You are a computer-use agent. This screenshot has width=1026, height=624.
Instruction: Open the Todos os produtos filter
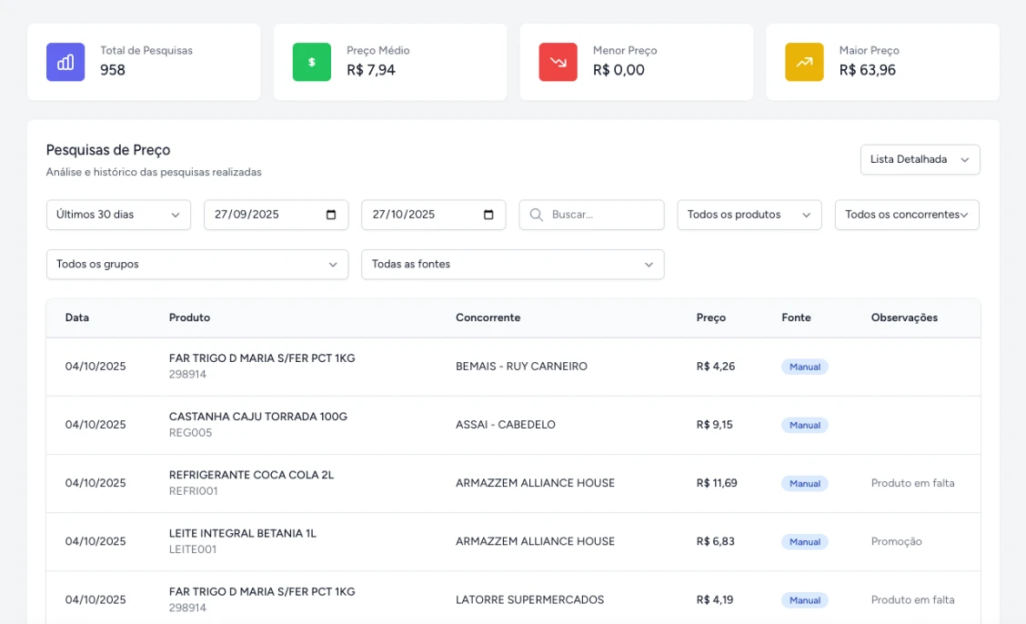click(749, 215)
